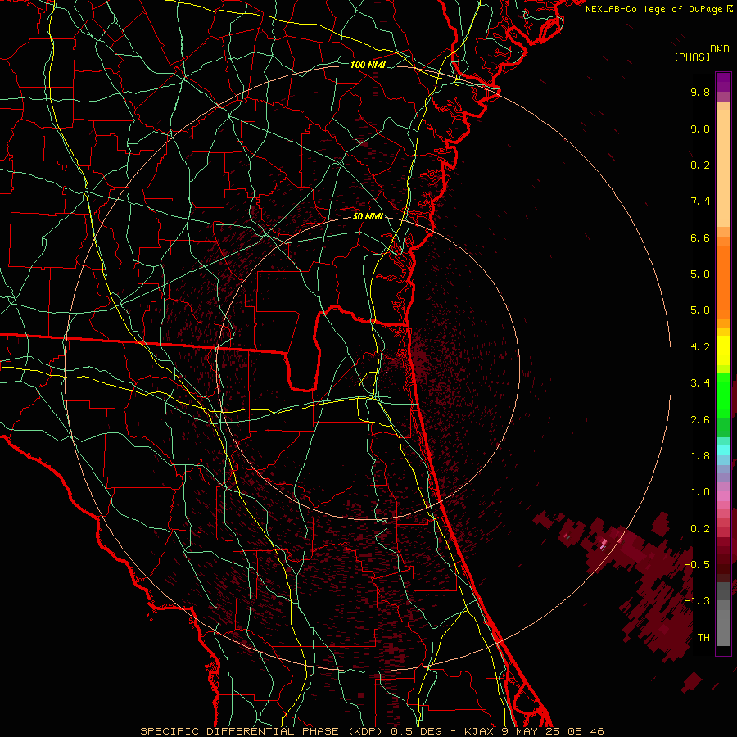Click the 50 NMI range ring label
The height and width of the screenshot is (737, 737).
coord(368,217)
